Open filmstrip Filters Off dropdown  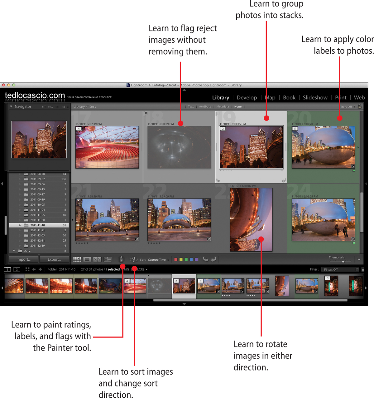pyautogui.click(x=340, y=269)
